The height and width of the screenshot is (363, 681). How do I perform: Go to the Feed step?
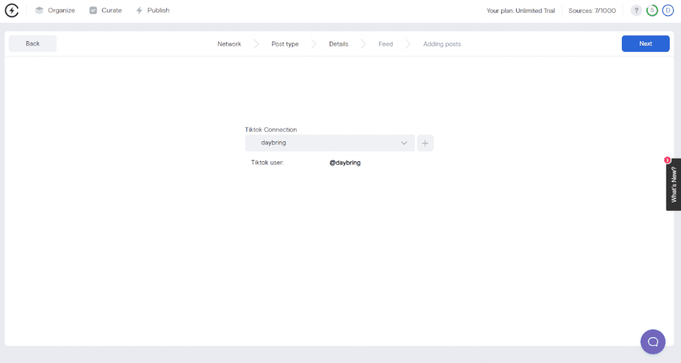click(386, 44)
